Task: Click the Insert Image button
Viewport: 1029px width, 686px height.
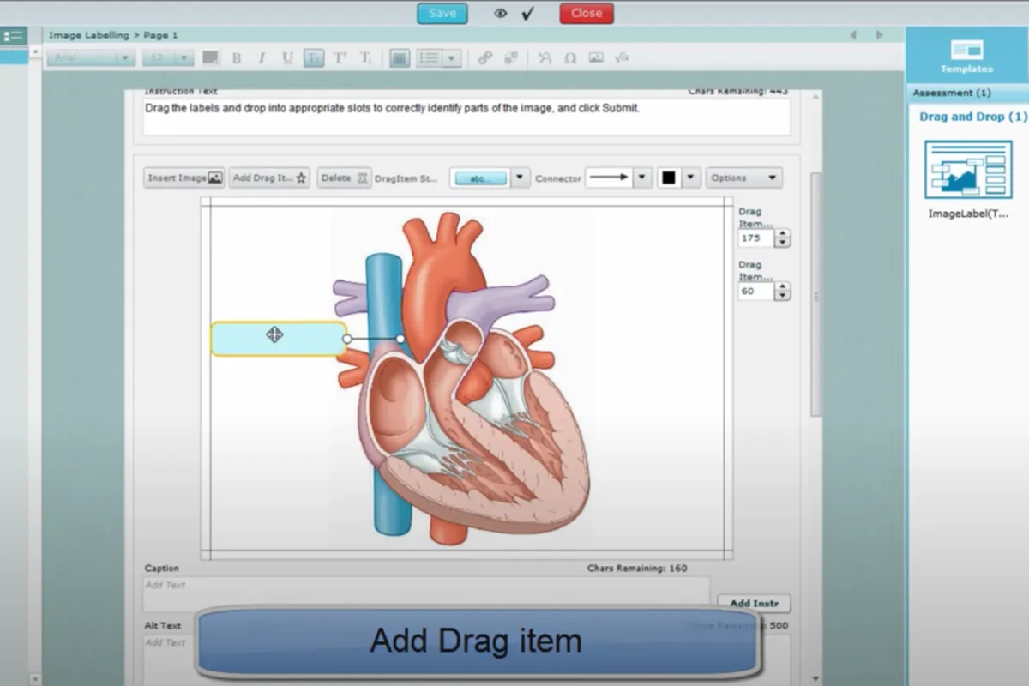Action: 184,178
